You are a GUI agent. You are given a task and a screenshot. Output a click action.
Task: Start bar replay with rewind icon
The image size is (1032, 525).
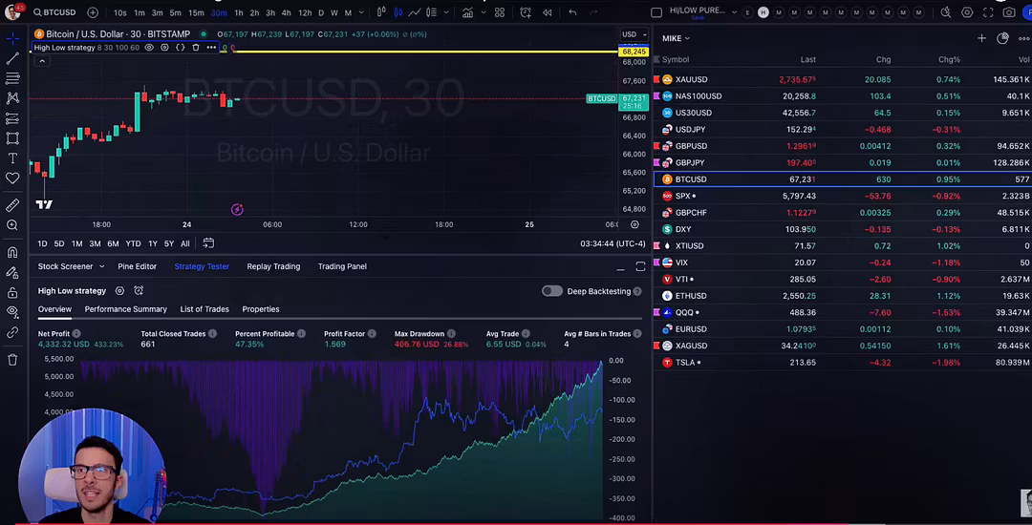tap(547, 12)
